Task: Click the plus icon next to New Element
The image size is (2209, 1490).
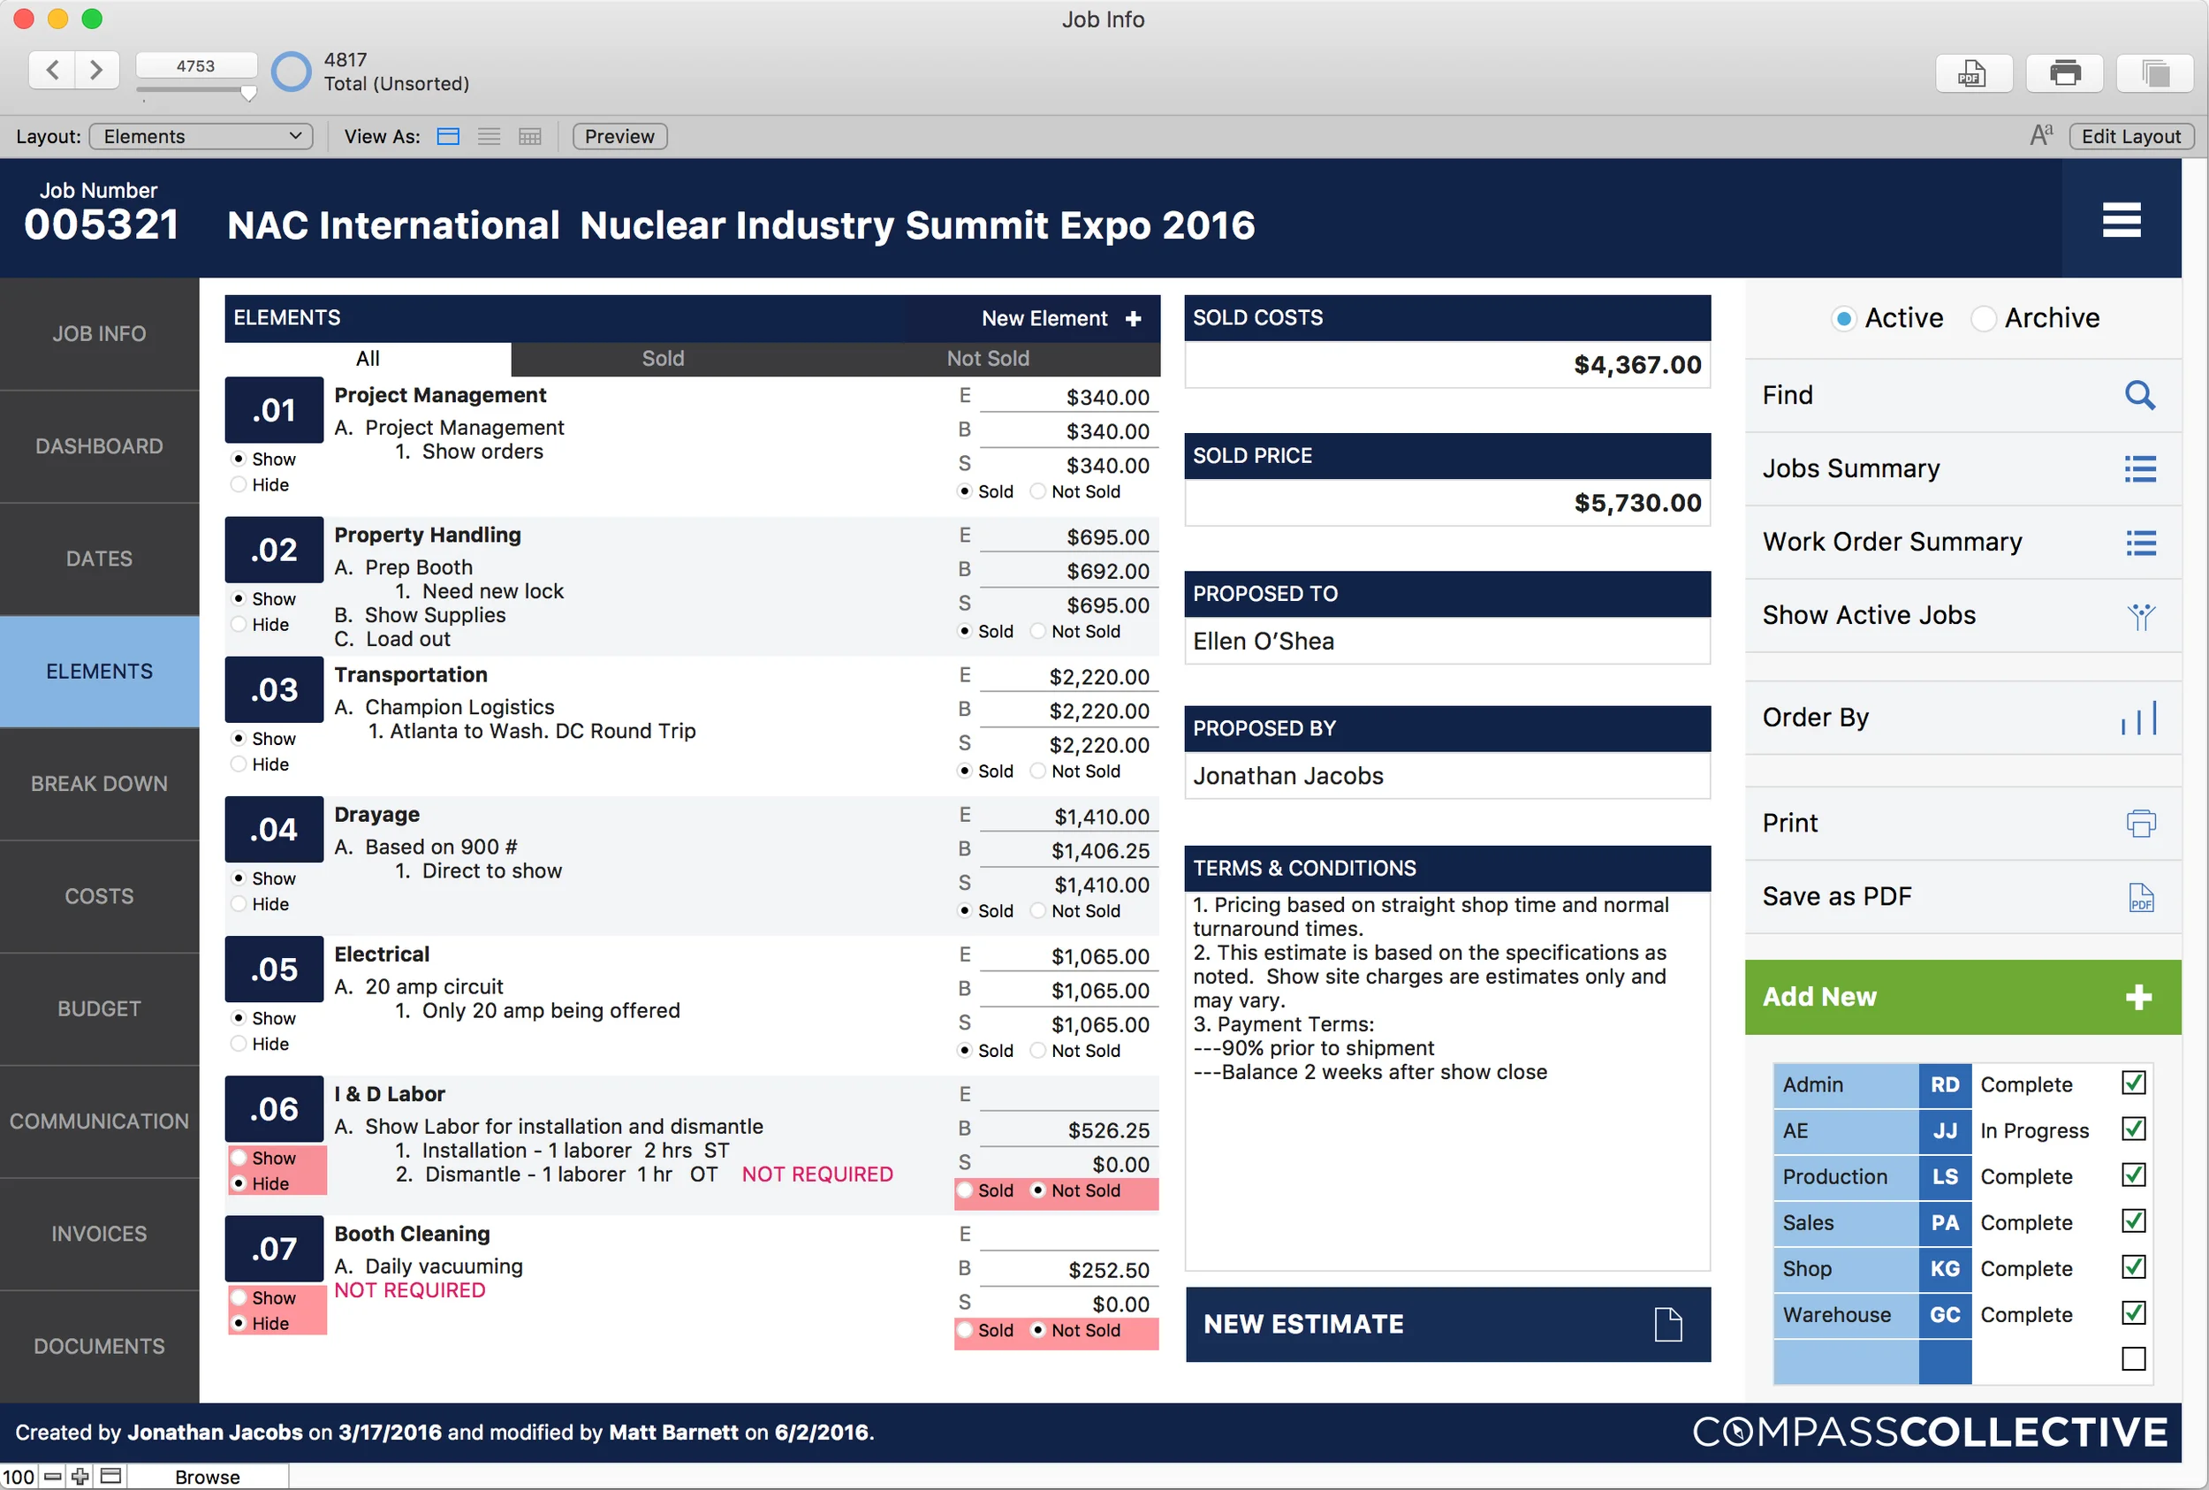Action: click(1133, 318)
